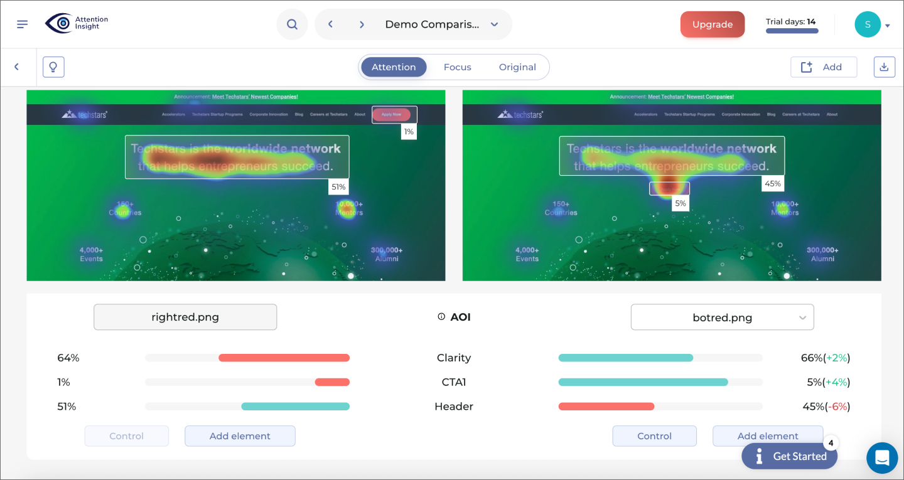Open the Original view tab
Screen dimensions: 904x480
517,67
